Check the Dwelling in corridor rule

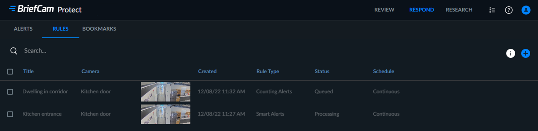[10, 92]
